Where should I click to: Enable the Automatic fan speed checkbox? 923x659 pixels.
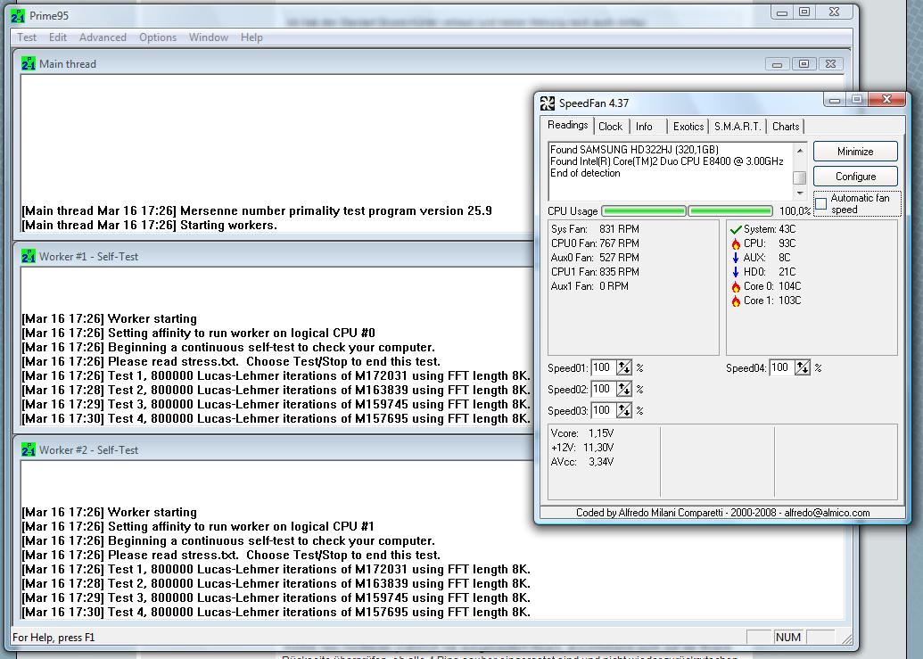[x=821, y=204]
